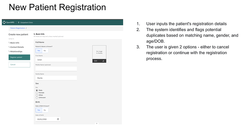Jump to Relationships section
This screenshot has height=127, width=243.
pos(16,51)
